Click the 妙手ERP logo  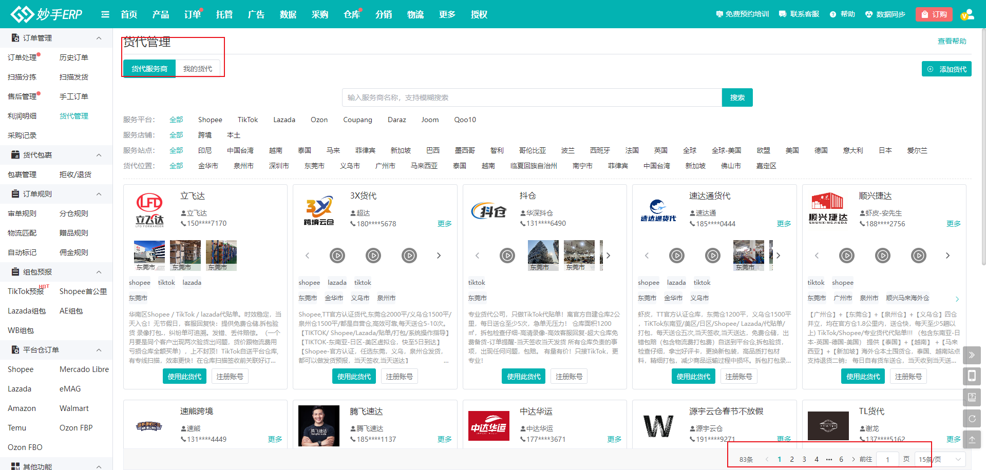click(47, 14)
